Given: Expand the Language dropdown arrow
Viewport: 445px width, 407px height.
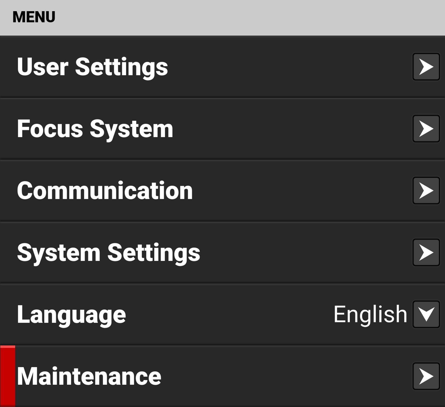Looking at the screenshot, I should point(426,314).
